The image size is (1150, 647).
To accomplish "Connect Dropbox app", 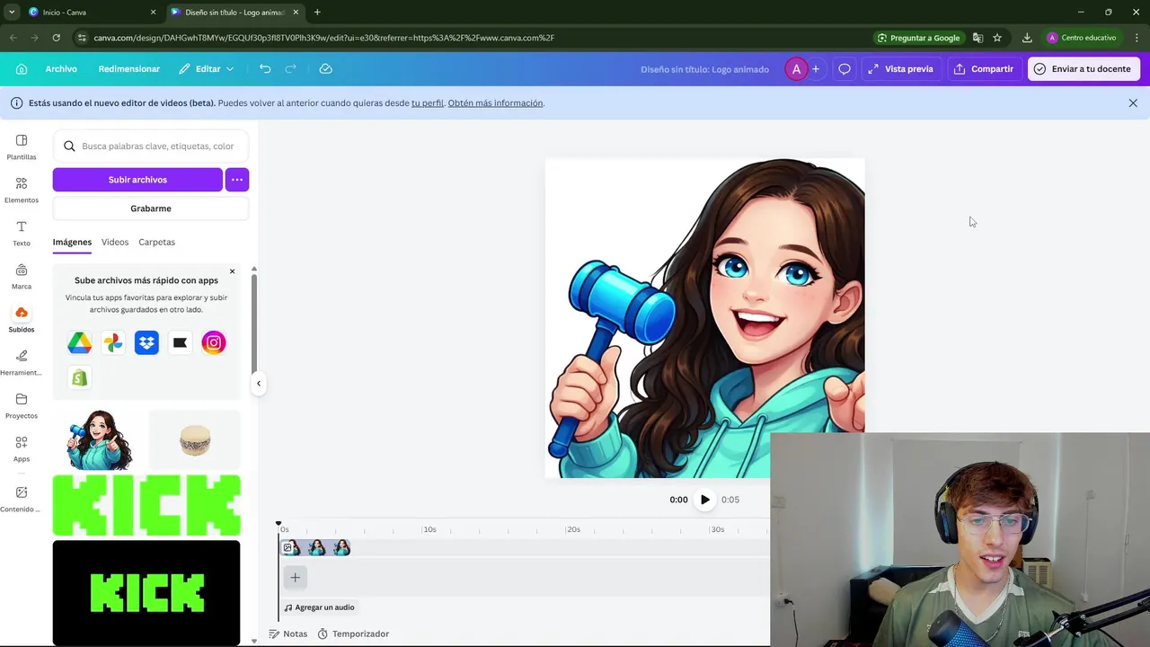I will click(x=146, y=342).
